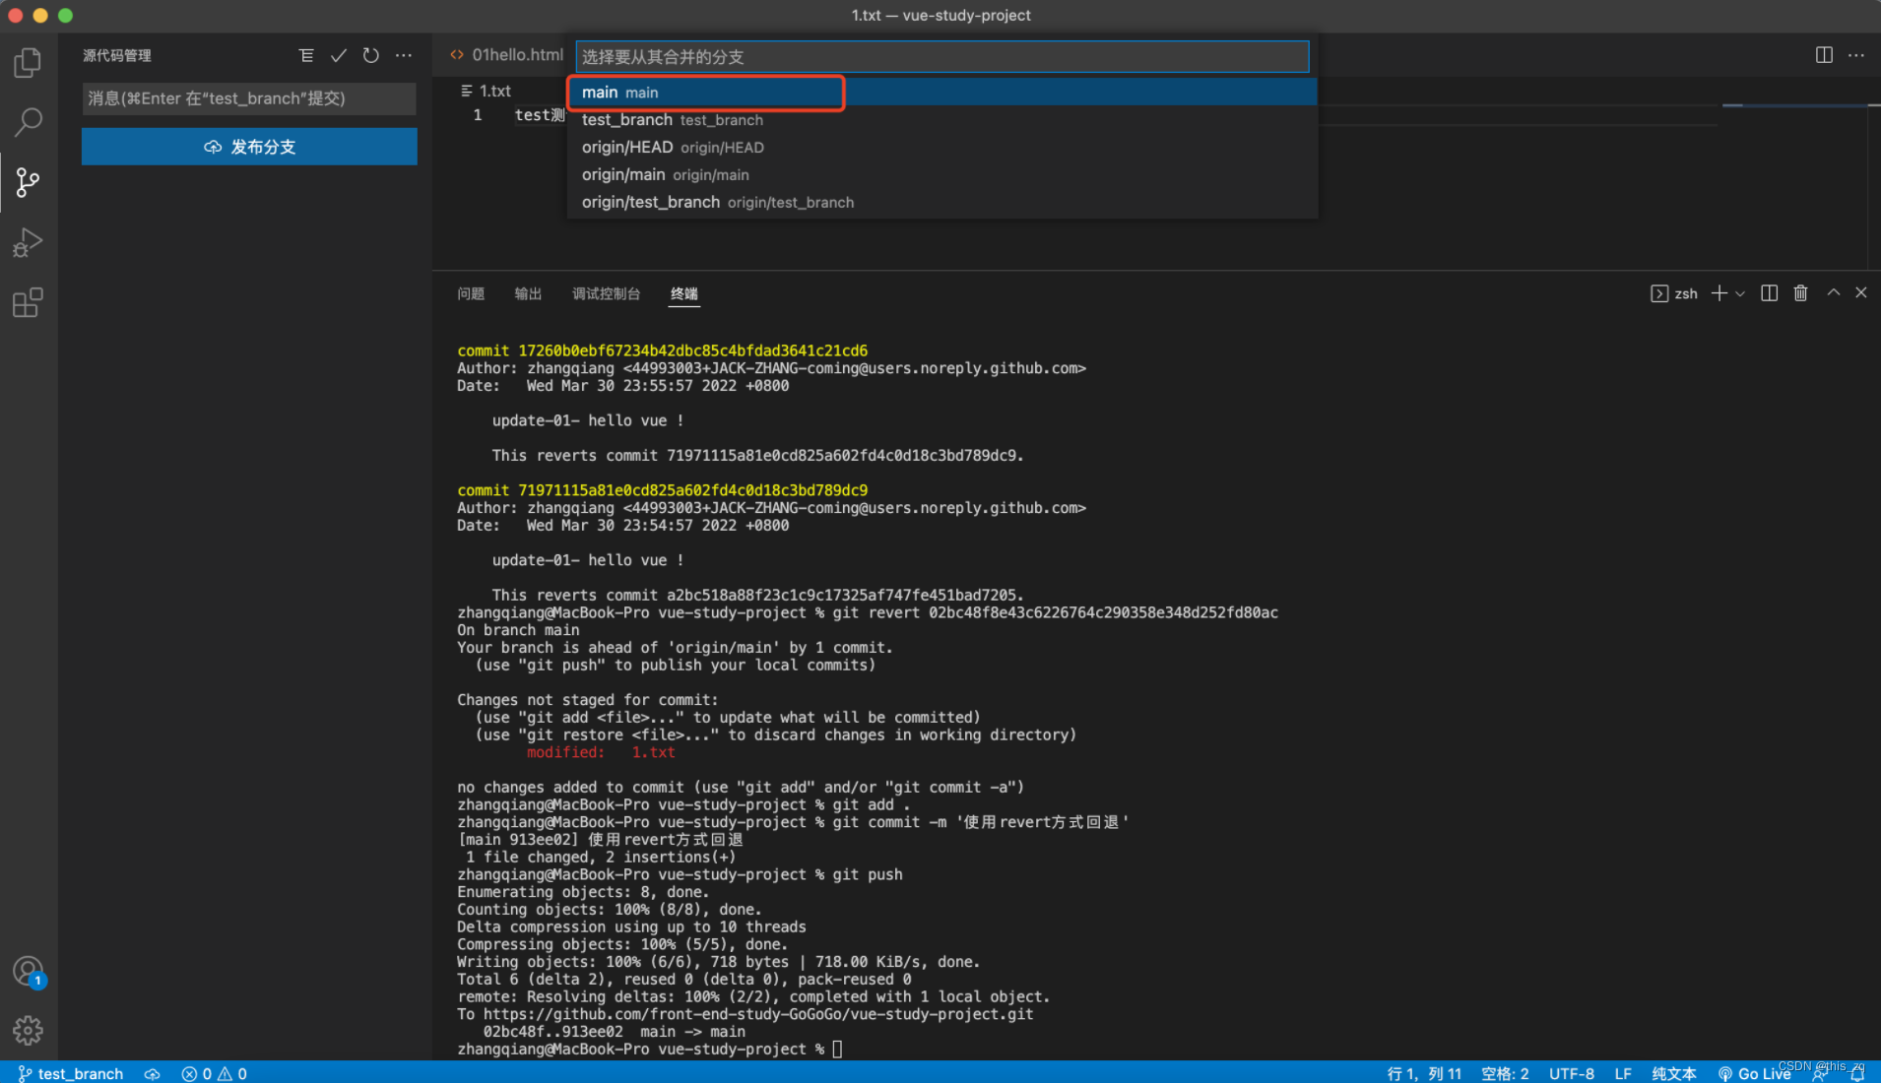
Task: Click the new terminal plus icon
Action: 1719,293
